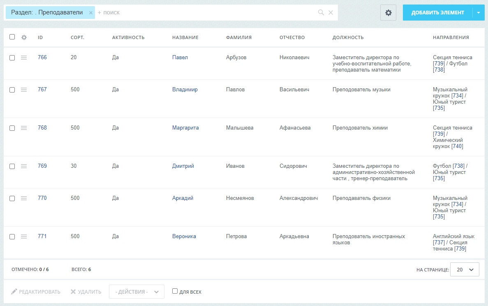This screenshot has width=488, height=306.
Task: Open ID link 771
Action: [42, 236]
